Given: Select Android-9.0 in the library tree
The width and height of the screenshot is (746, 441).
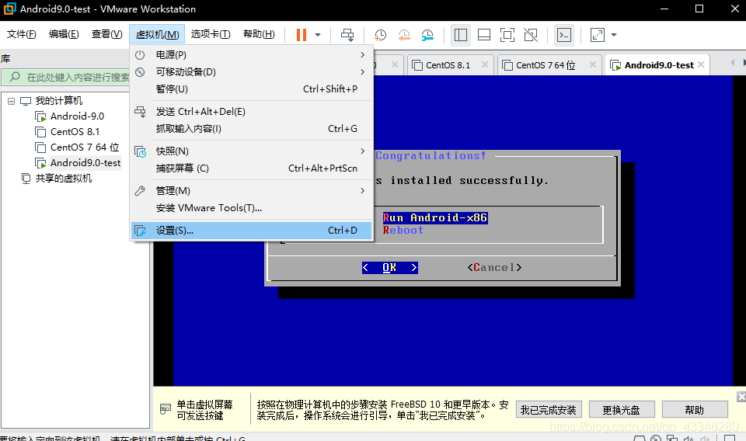Looking at the screenshot, I should (77, 116).
